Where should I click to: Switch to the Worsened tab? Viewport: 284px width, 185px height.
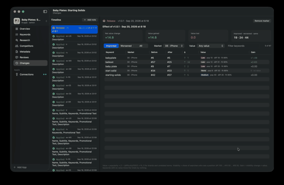[x=126, y=46]
